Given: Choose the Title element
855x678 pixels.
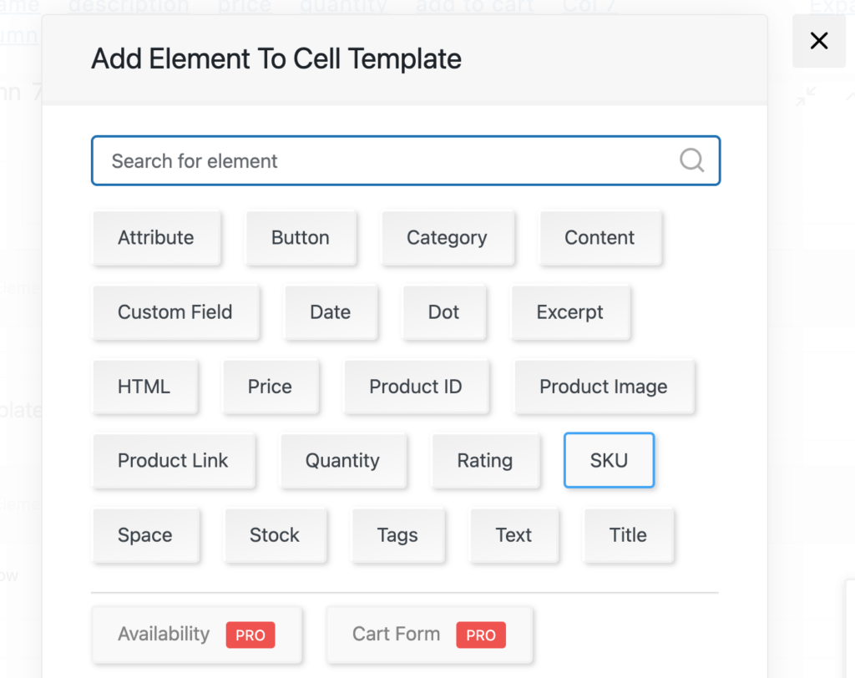Looking at the screenshot, I should pyautogui.click(x=628, y=535).
